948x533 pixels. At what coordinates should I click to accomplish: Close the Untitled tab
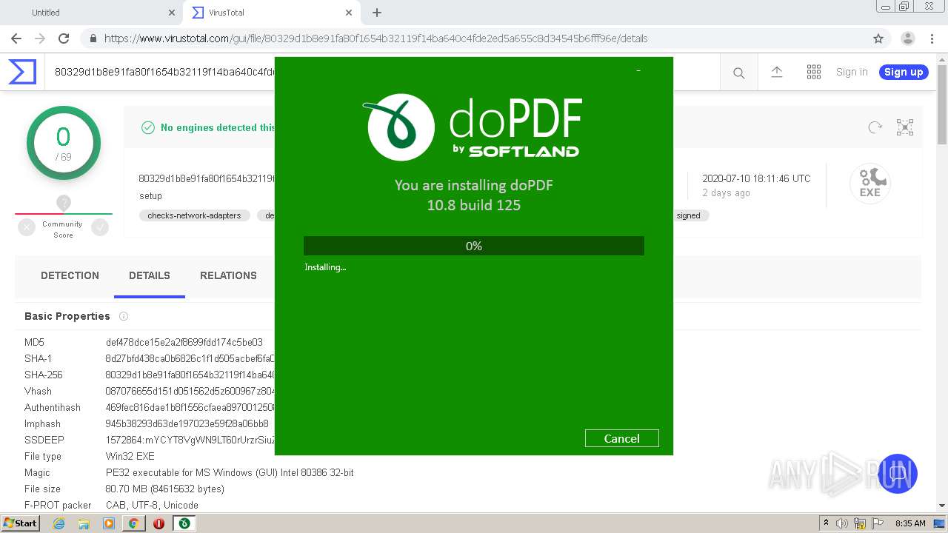click(x=172, y=13)
